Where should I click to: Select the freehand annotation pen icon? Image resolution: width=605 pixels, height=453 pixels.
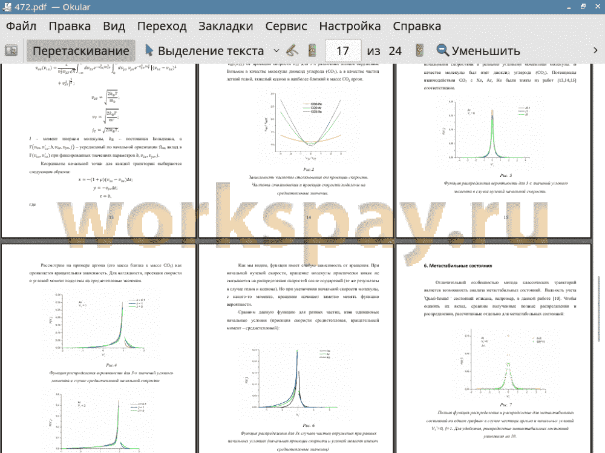pyautogui.click(x=292, y=51)
